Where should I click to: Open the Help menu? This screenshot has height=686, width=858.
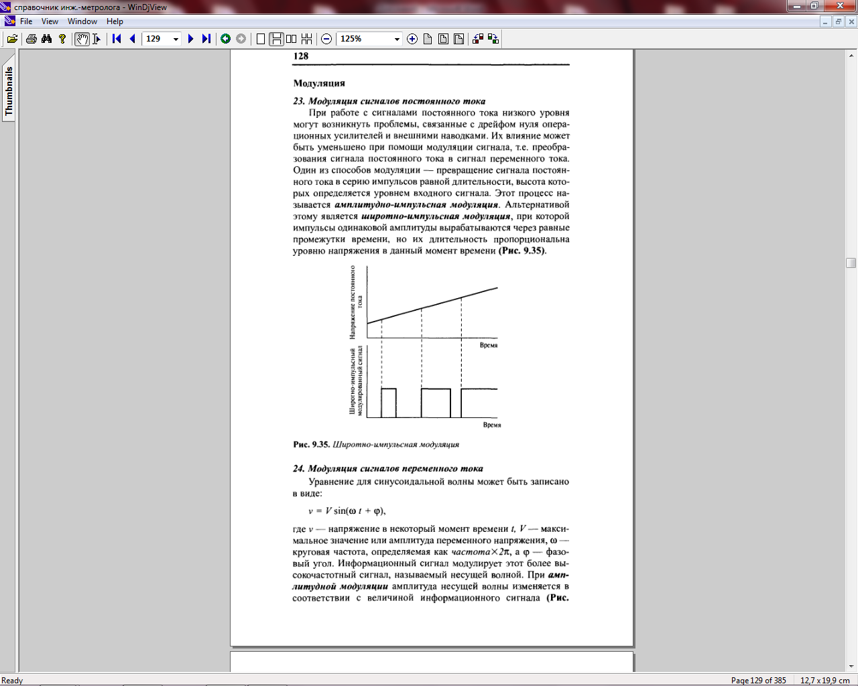tap(115, 21)
